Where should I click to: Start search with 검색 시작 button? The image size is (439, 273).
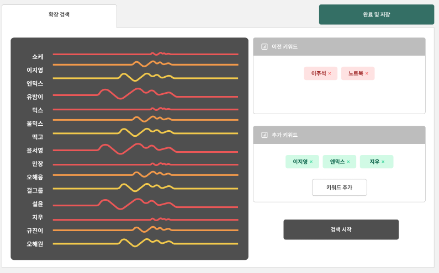[x=341, y=229]
